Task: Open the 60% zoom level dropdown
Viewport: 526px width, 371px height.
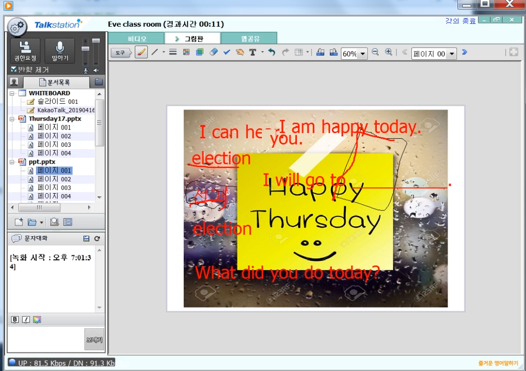Action: [363, 54]
